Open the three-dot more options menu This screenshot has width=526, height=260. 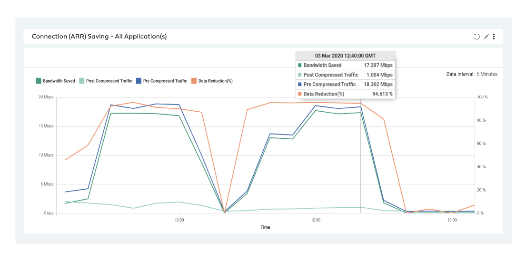pyautogui.click(x=494, y=37)
